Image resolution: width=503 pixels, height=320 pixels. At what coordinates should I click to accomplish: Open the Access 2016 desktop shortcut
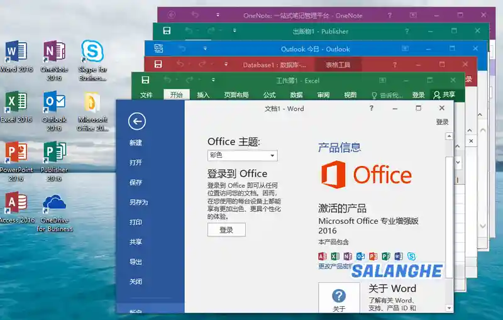[17, 207]
